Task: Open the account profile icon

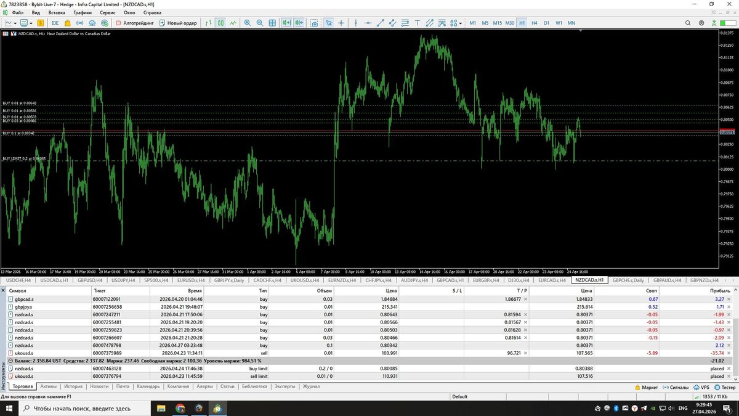Action: 701,23
